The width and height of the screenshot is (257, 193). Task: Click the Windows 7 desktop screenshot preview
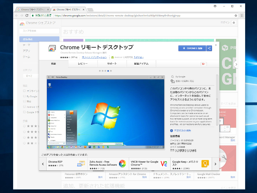[106, 112]
